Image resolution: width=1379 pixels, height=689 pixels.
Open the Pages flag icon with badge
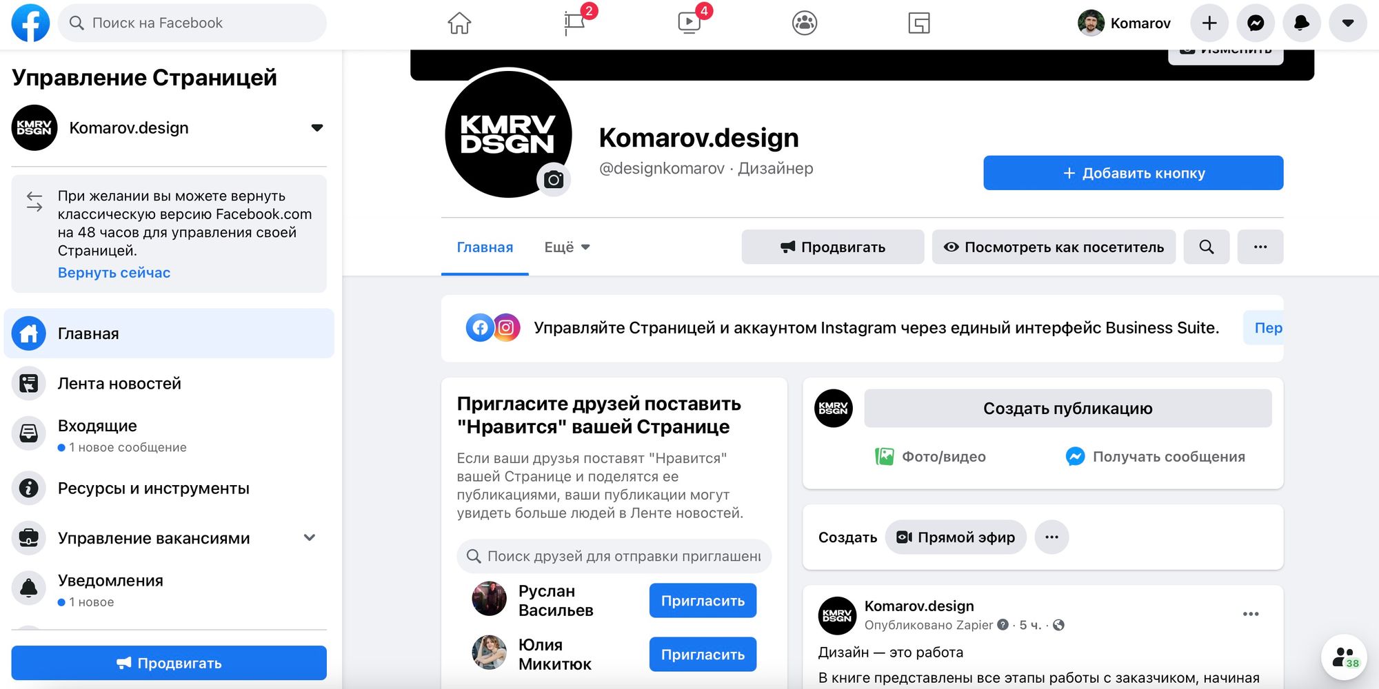574,23
